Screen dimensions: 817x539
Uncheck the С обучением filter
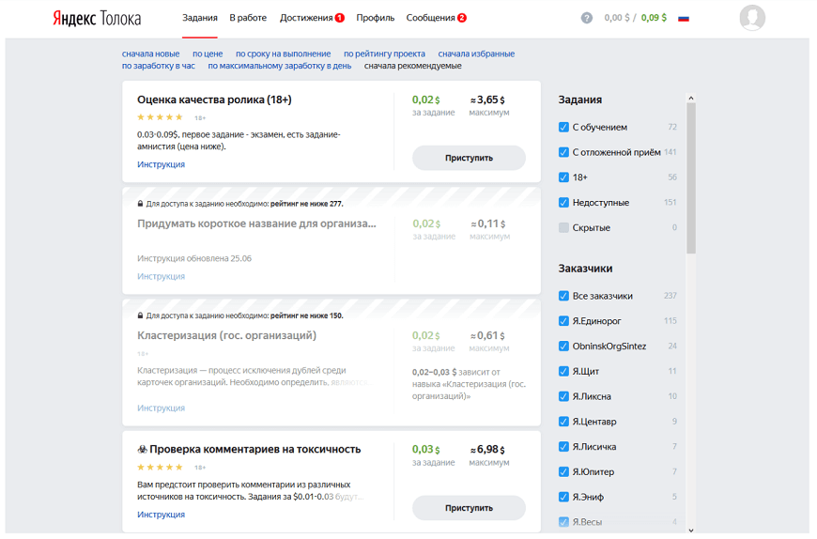tap(563, 127)
